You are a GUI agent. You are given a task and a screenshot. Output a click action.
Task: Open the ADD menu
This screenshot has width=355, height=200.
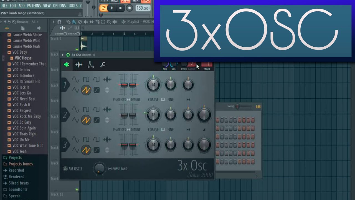tap(22, 6)
